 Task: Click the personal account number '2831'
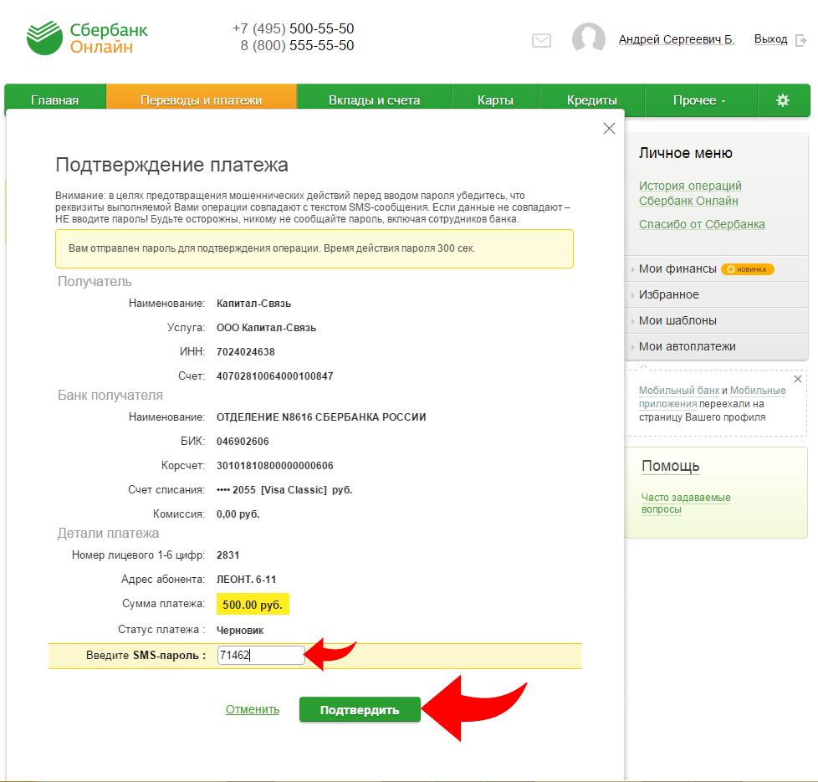[228, 555]
